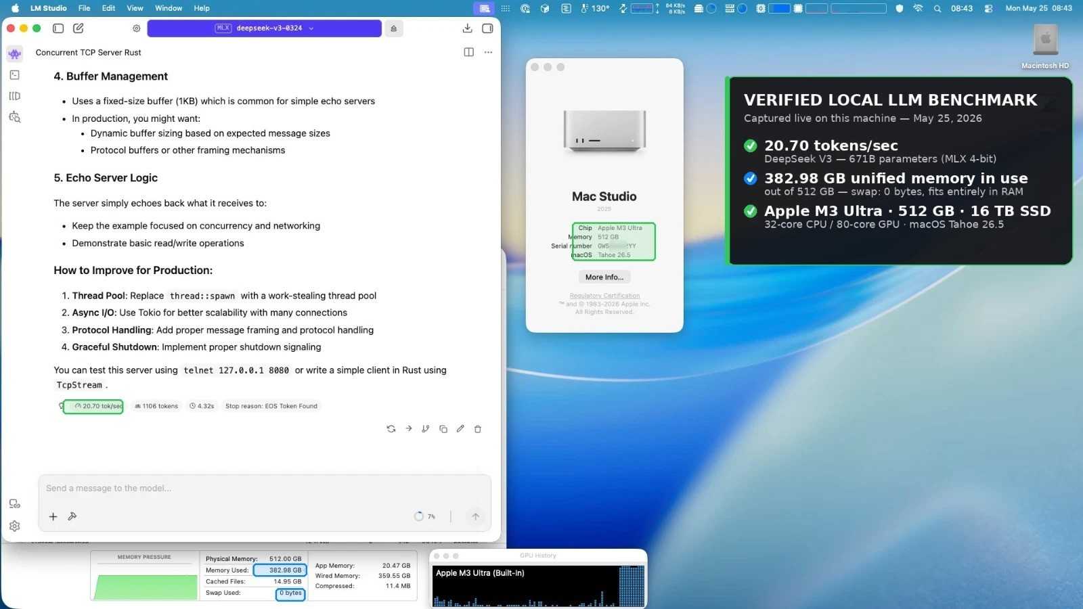1083x609 pixels.
Task: Open Macintosh HD on the desktop
Action: 1045,47
